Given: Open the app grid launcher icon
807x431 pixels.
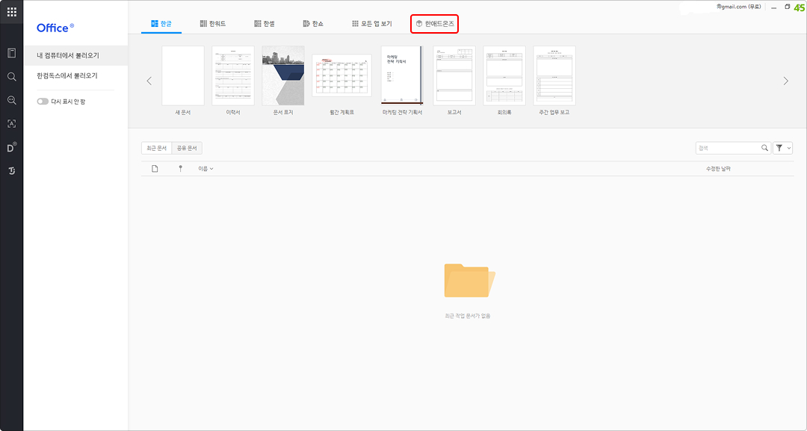Looking at the screenshot, I should click(11, 12).
